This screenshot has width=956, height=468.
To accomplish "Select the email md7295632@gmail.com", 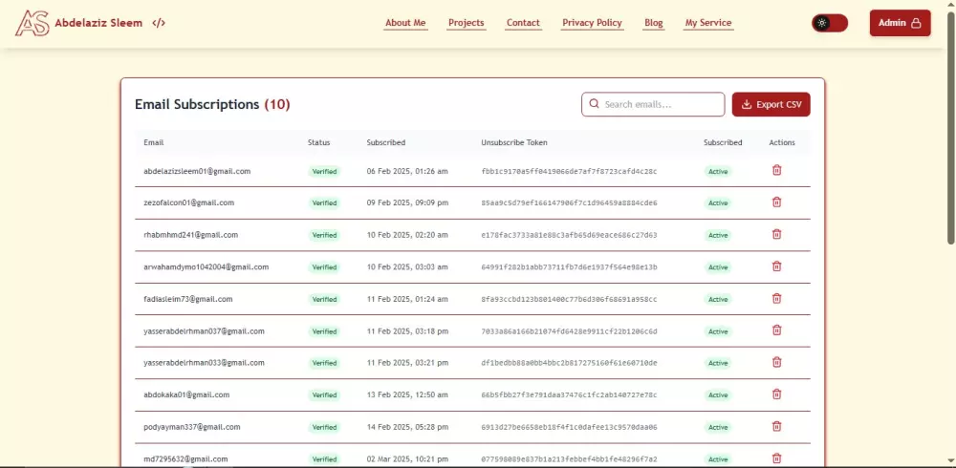I will click(186, 458).
